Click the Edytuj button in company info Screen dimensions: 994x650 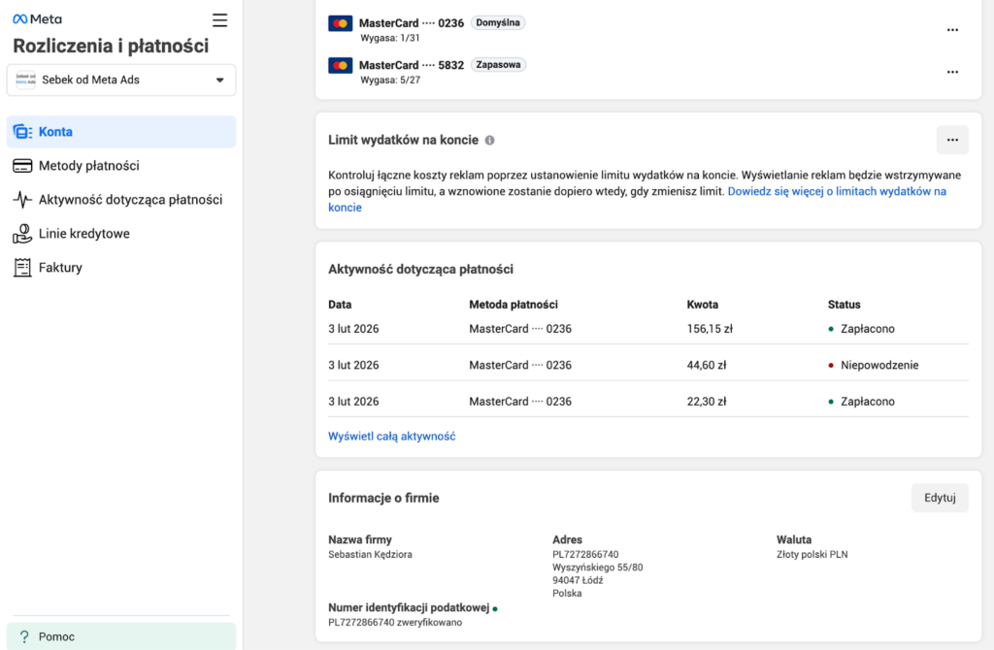click(x=940, y=498)
